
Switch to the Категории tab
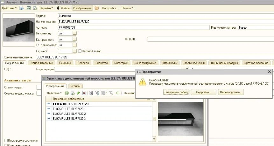tap(121, 63)
